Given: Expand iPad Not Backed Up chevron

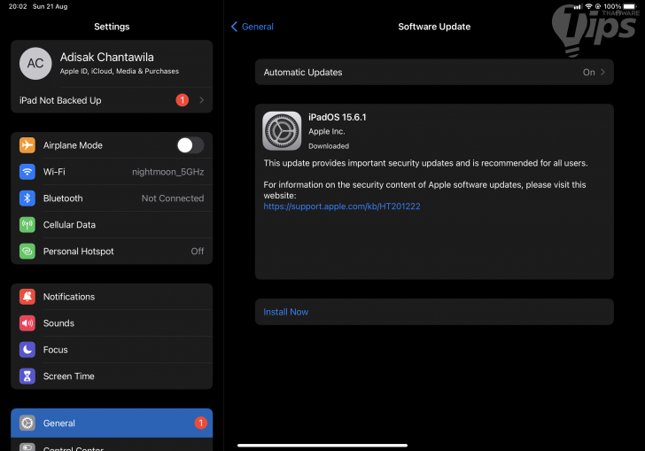Looking at the screenshot, I should (202, 100).
